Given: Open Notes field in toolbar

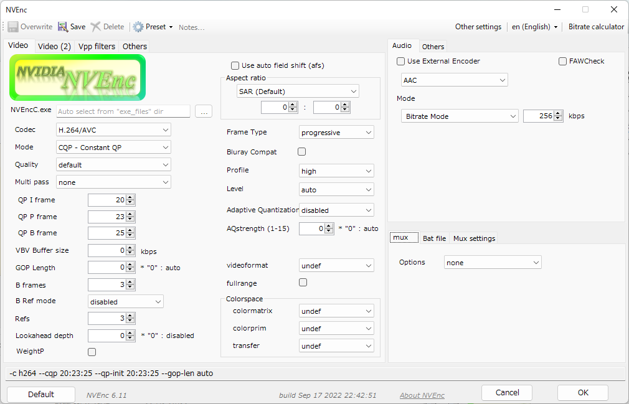Looking at the screenshot, I should coord(191,27).
